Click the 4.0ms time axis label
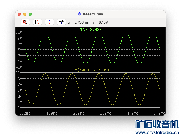The height and width of the screenshot is (136, 181). point(133,114)
